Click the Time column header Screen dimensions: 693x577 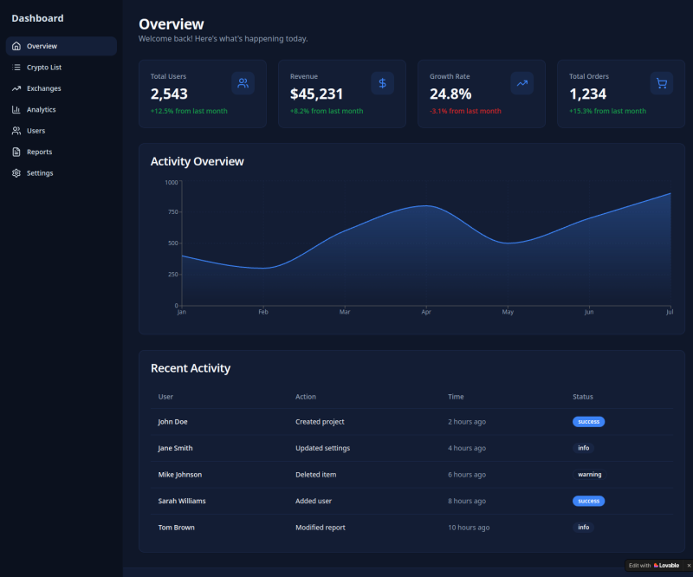[x=457, y=397]
